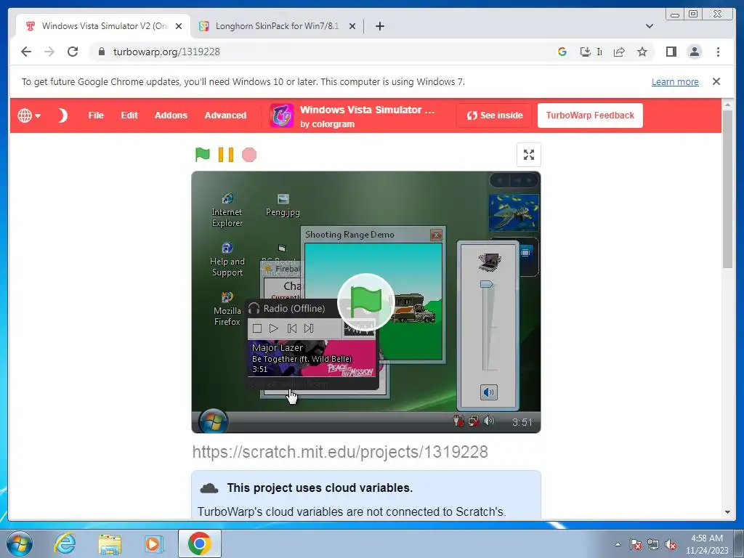Open Windows Explorer from the taskbar
Screen dimensions: 744x558
pos(110,543)
